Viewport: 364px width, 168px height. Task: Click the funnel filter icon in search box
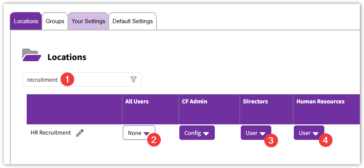tap(133, 79)
